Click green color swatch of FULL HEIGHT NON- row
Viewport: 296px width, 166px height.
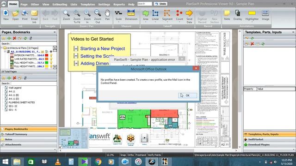click(x=46, y=63)
